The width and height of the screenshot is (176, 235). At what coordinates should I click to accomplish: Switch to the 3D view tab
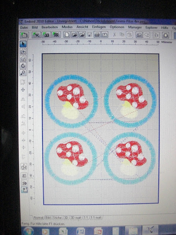pos(66,217)
